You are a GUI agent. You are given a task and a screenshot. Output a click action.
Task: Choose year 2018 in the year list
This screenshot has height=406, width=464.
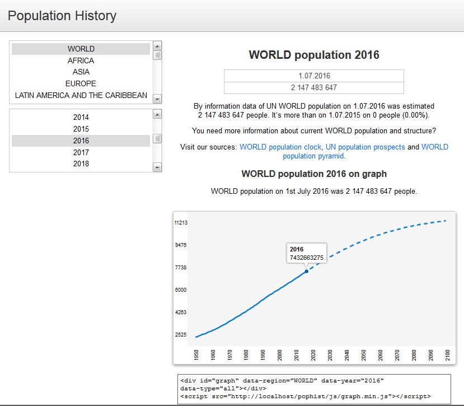pyautogui.click(x=81, y=164)
